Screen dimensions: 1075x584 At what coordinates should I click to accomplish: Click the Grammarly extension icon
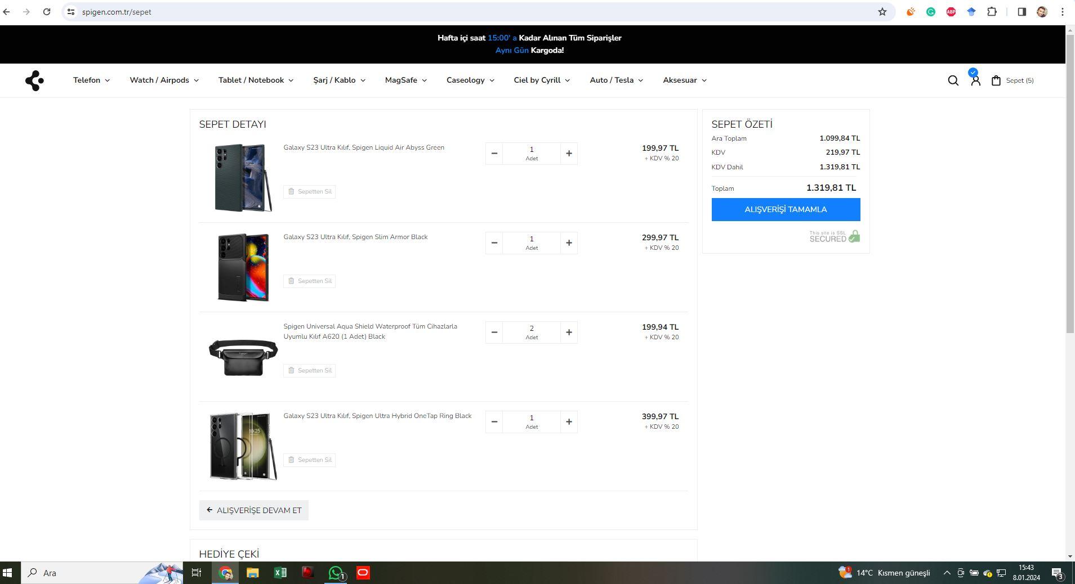(932, 11)
